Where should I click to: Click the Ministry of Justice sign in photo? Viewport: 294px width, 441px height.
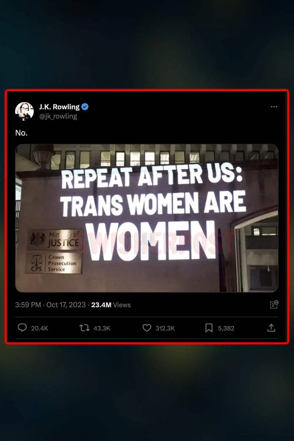(55, 240)
